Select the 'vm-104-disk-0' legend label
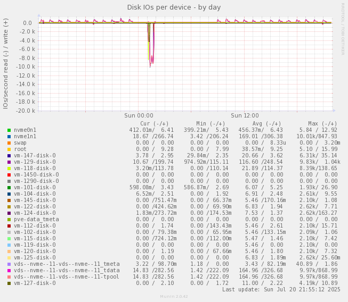348x302 pixels. pyautogui.click(x=35, y=194)
